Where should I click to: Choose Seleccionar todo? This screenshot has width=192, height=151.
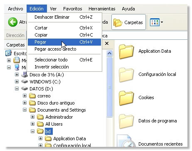(x=64, y=60)
